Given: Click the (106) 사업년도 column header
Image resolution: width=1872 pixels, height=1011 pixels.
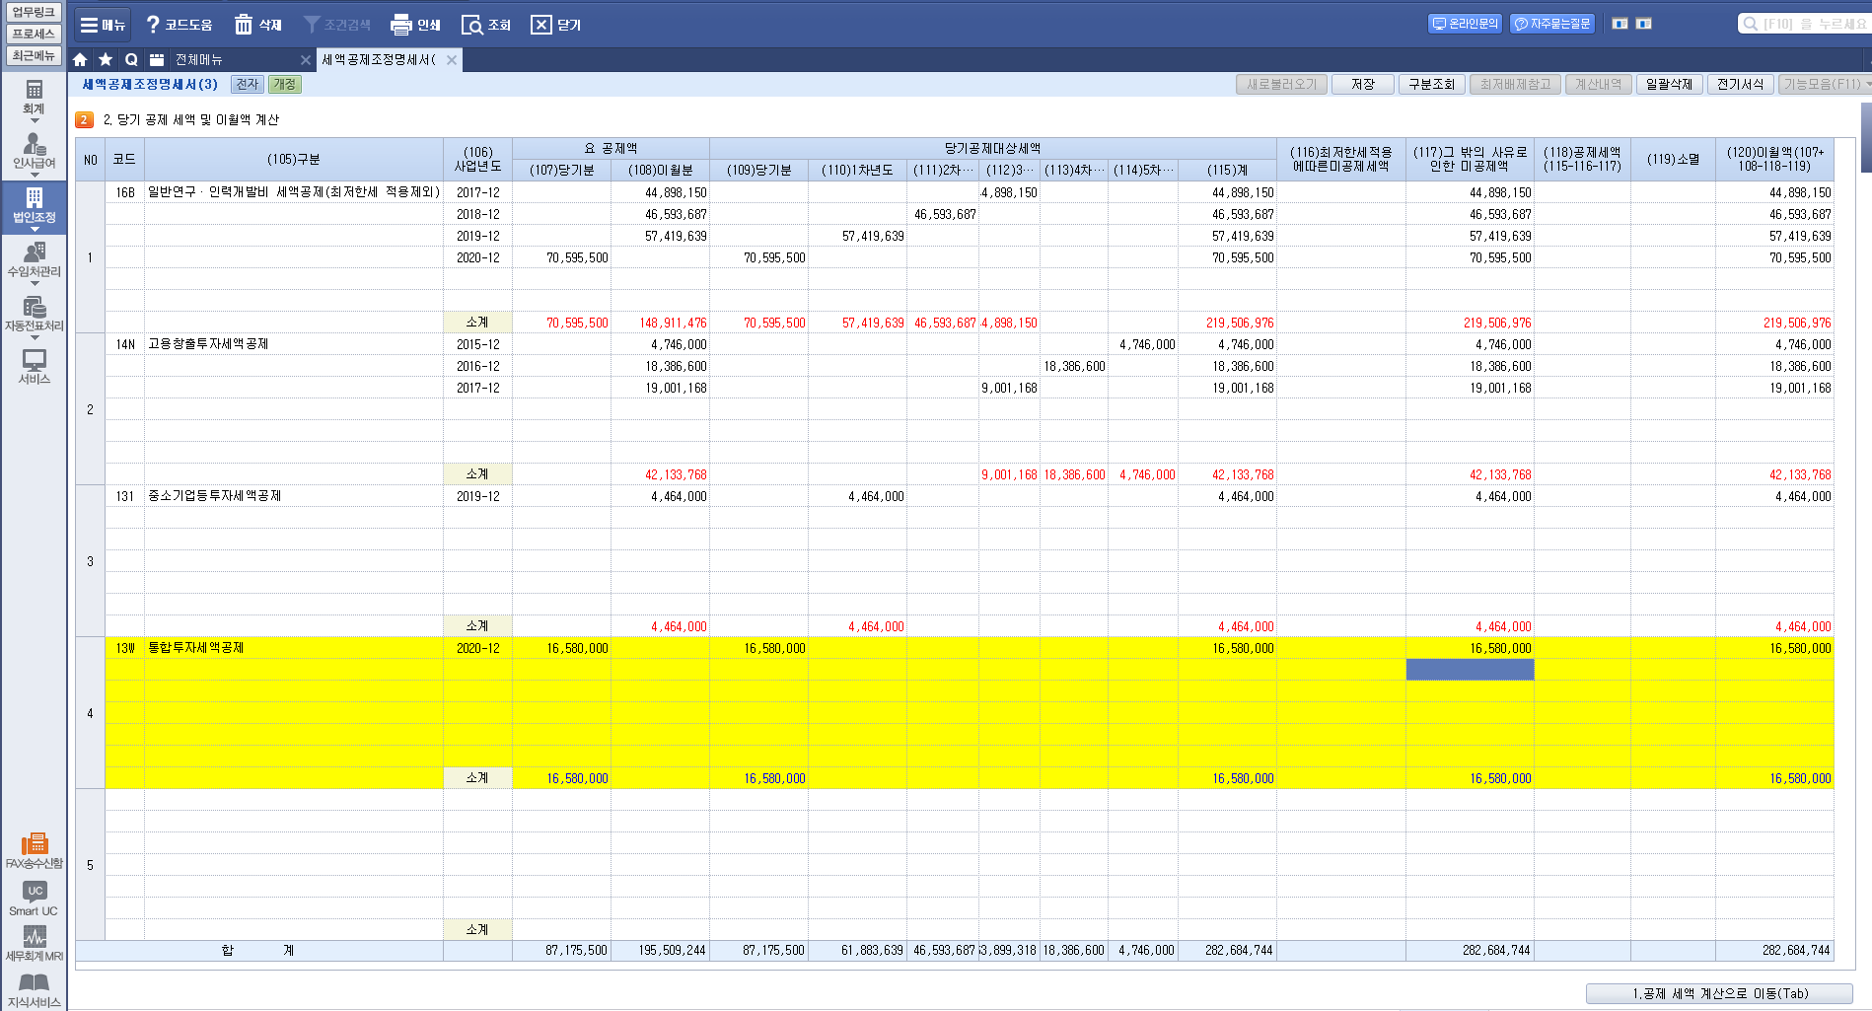Looking at the screenshot, I should 477,160.
